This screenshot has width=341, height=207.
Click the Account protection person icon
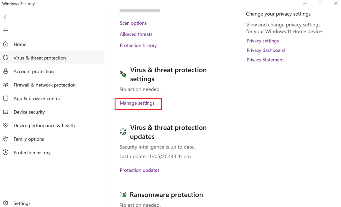[6, 71]
